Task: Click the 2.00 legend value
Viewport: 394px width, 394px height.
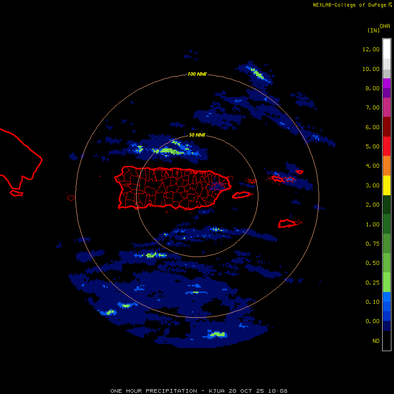Action: tap(373, 205)
